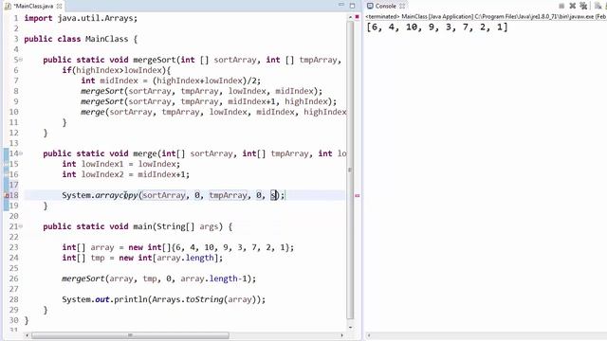Click the terminated MainClass launch description
Image resolution: width=607 pixels, height=341 pixels.
pos(486,17)
